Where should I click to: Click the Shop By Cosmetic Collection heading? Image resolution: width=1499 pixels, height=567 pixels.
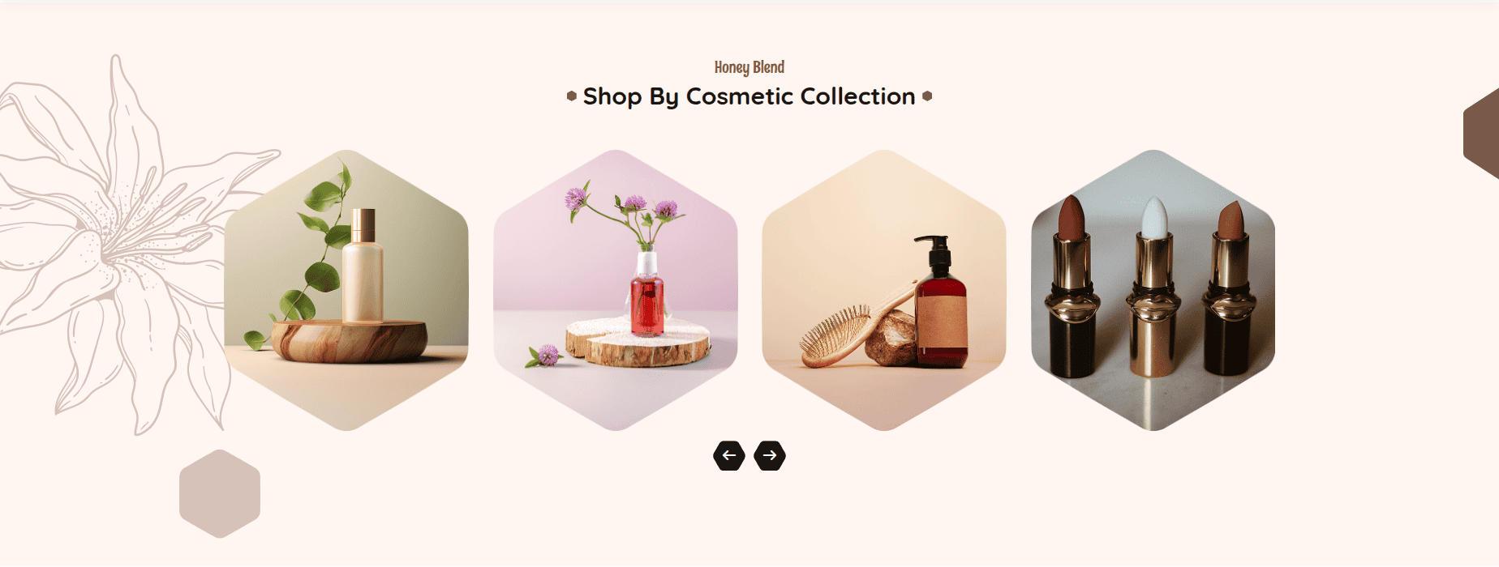(749, 96)
